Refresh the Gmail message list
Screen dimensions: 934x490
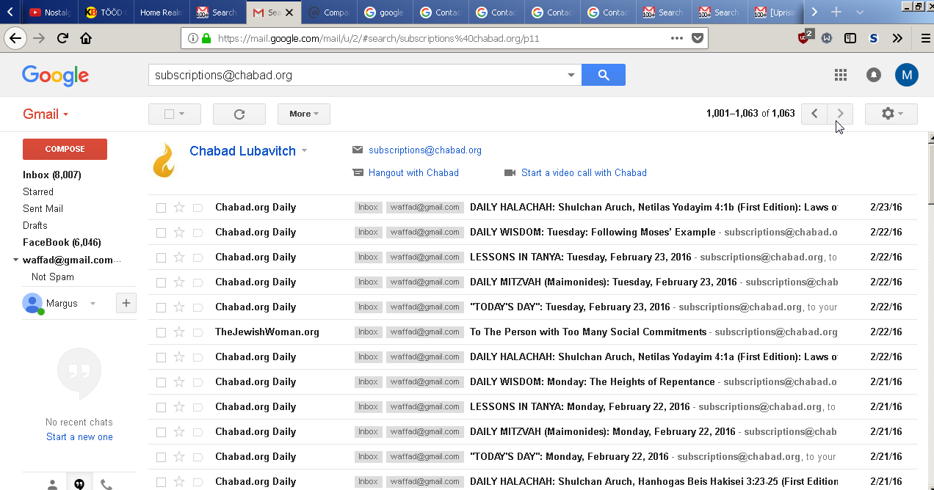click(239, 114)
